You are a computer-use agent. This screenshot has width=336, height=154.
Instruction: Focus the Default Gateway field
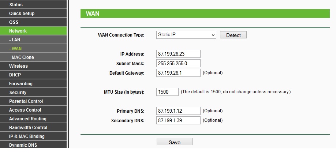(x=178, y=72)
